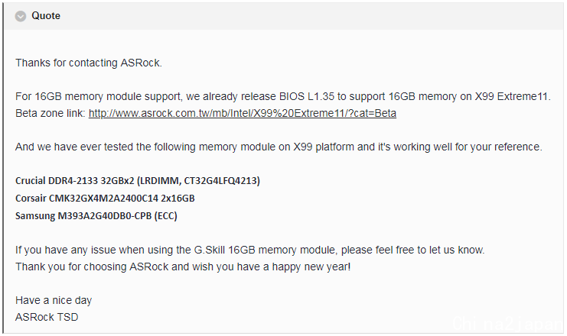Click the 'Have a nice day' text
567x336 pixels.
click(x=54, y=300)
